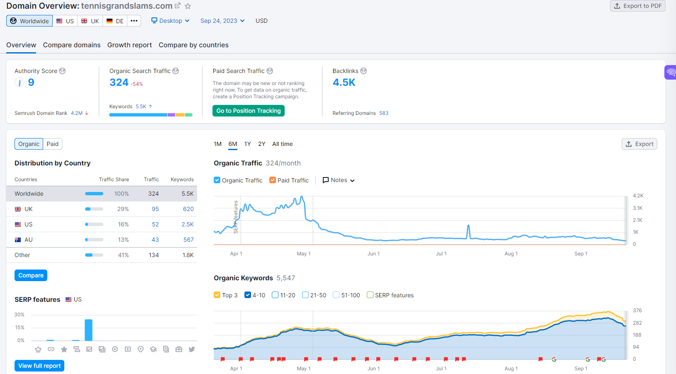Enable 51-100 keywords checkbox
The image size is (676, 374).
(x=336, y=295)
